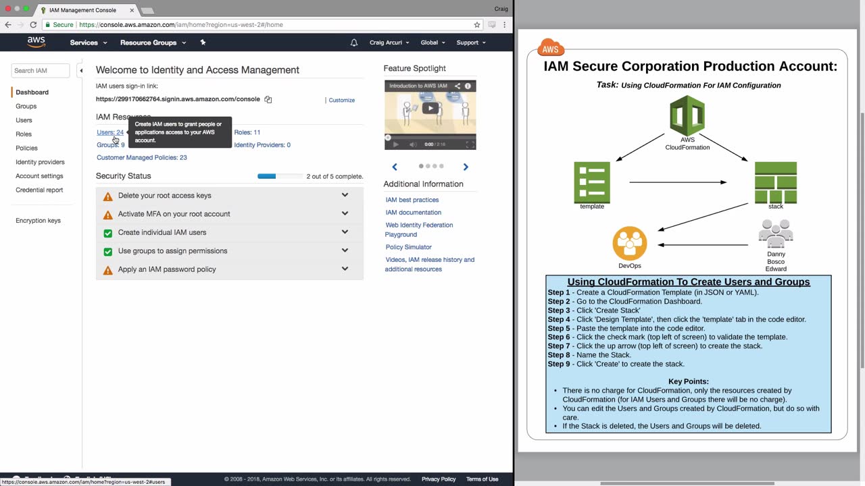Open IAM best practices link
Viewport: 865px width, 486px height.
click(412, 200)
